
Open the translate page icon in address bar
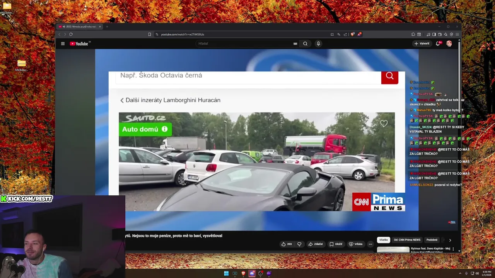pyautogui.click(x=339, y=34)
